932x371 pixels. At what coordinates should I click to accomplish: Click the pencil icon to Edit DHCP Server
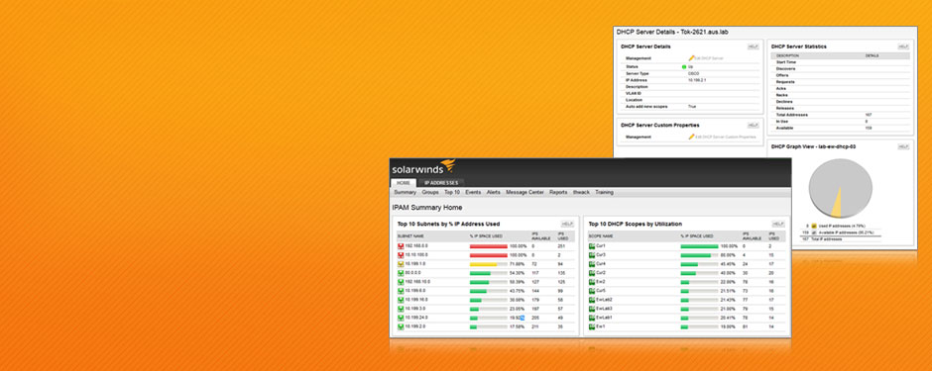coord(691,58)
